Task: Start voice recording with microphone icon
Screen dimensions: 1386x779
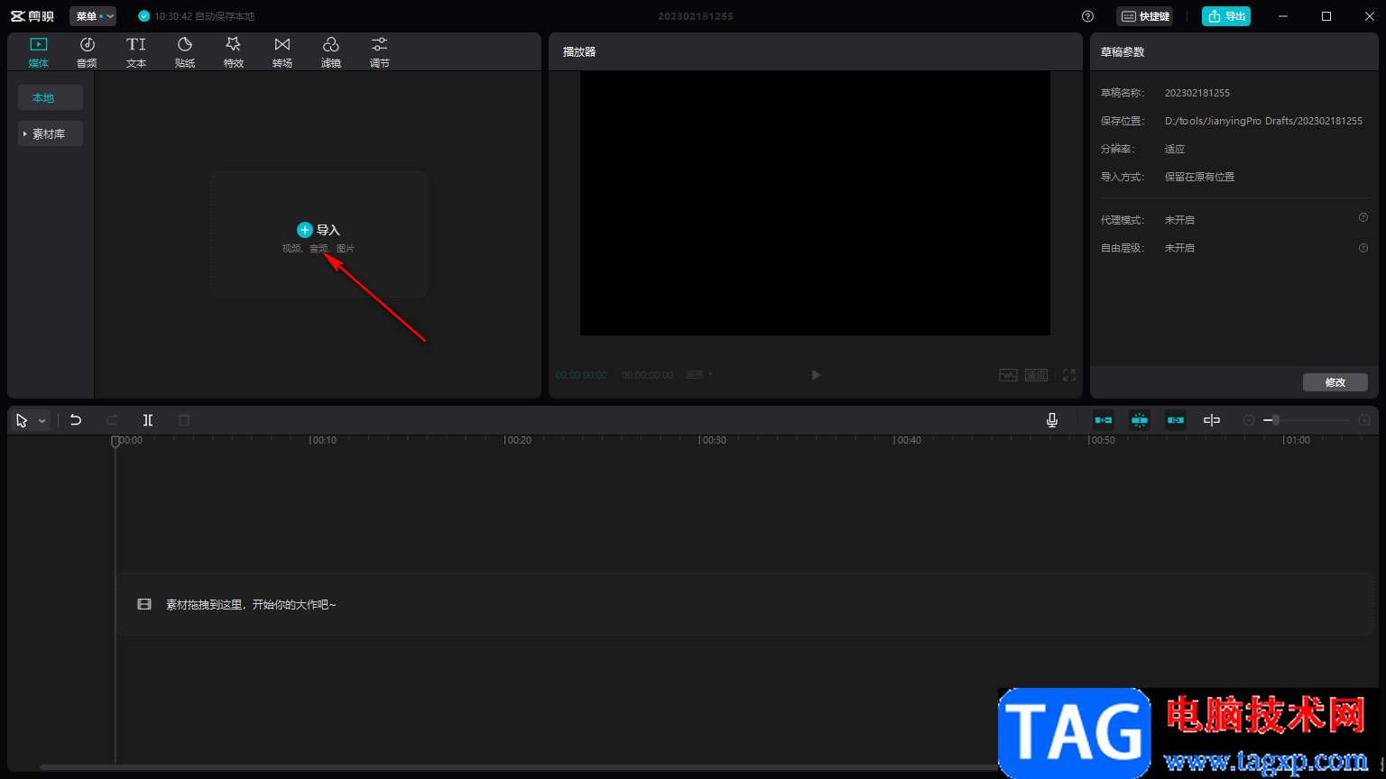Action: (1052, 420)
